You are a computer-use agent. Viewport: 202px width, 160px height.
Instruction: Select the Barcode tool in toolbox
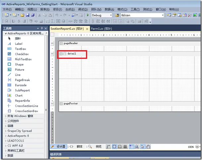coord(21,85)
